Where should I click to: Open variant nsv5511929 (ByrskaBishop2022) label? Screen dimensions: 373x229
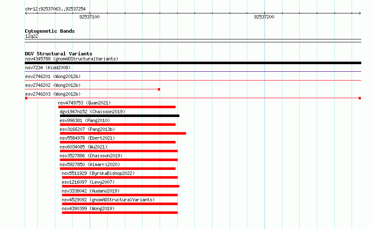98,173
